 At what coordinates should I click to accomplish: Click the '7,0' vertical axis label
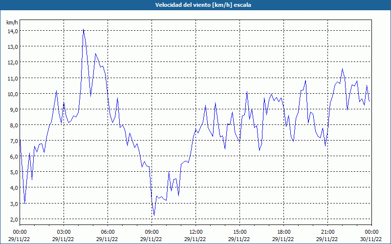click(x=14, y=141)
